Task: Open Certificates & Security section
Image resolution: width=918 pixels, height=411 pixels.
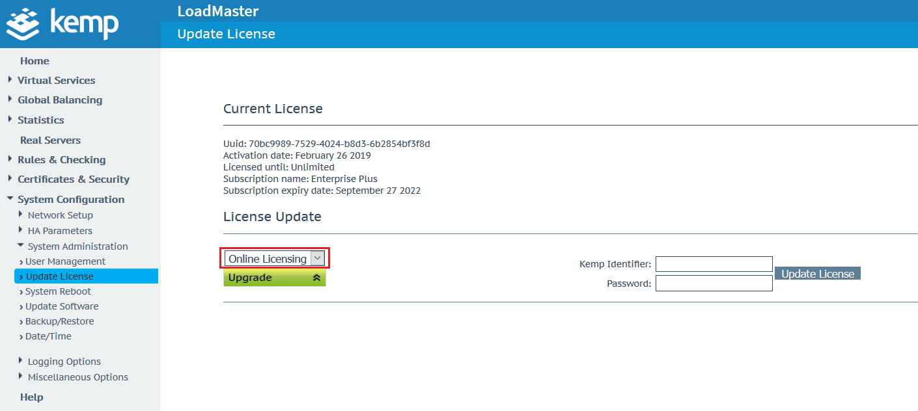Action: click(x=74, y=179)
